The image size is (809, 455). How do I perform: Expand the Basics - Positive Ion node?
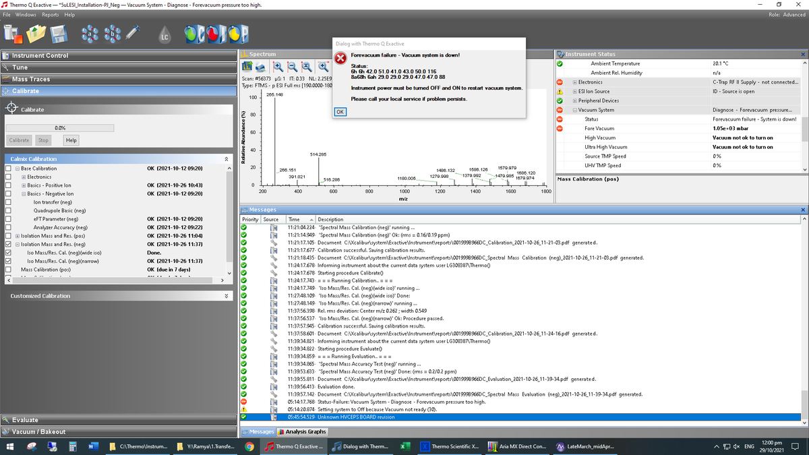click(24, 185)
